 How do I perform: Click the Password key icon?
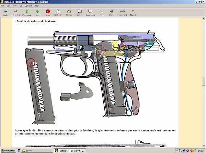[122, 11]
